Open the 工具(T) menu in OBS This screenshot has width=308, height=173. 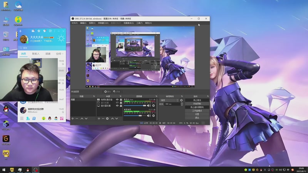click(139, 23)
